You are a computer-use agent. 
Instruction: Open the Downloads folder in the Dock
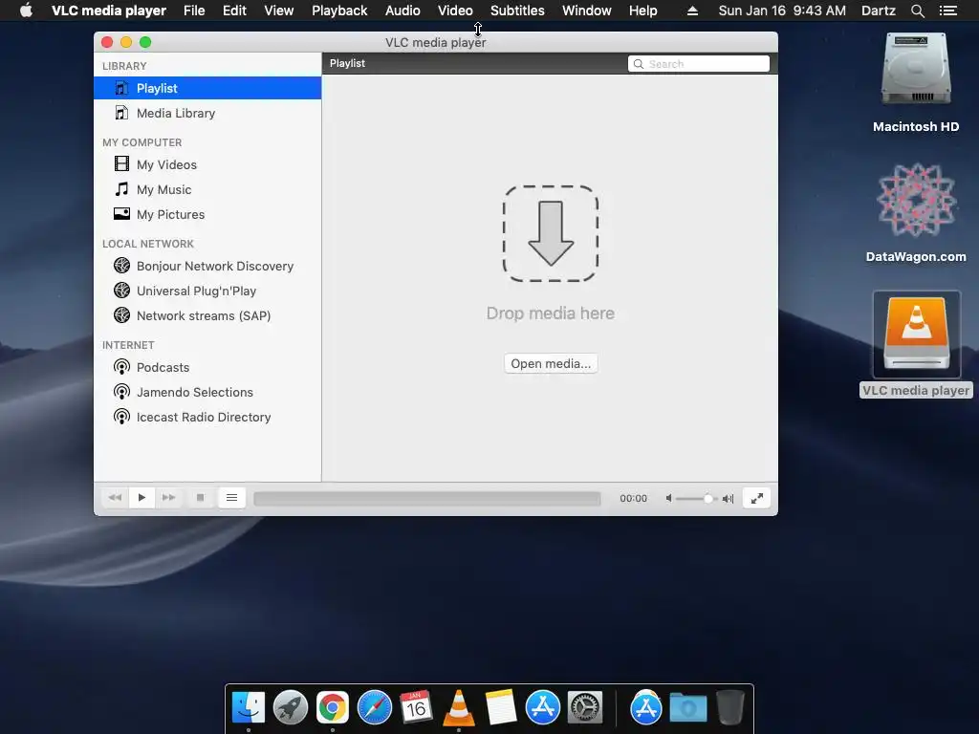688,708
